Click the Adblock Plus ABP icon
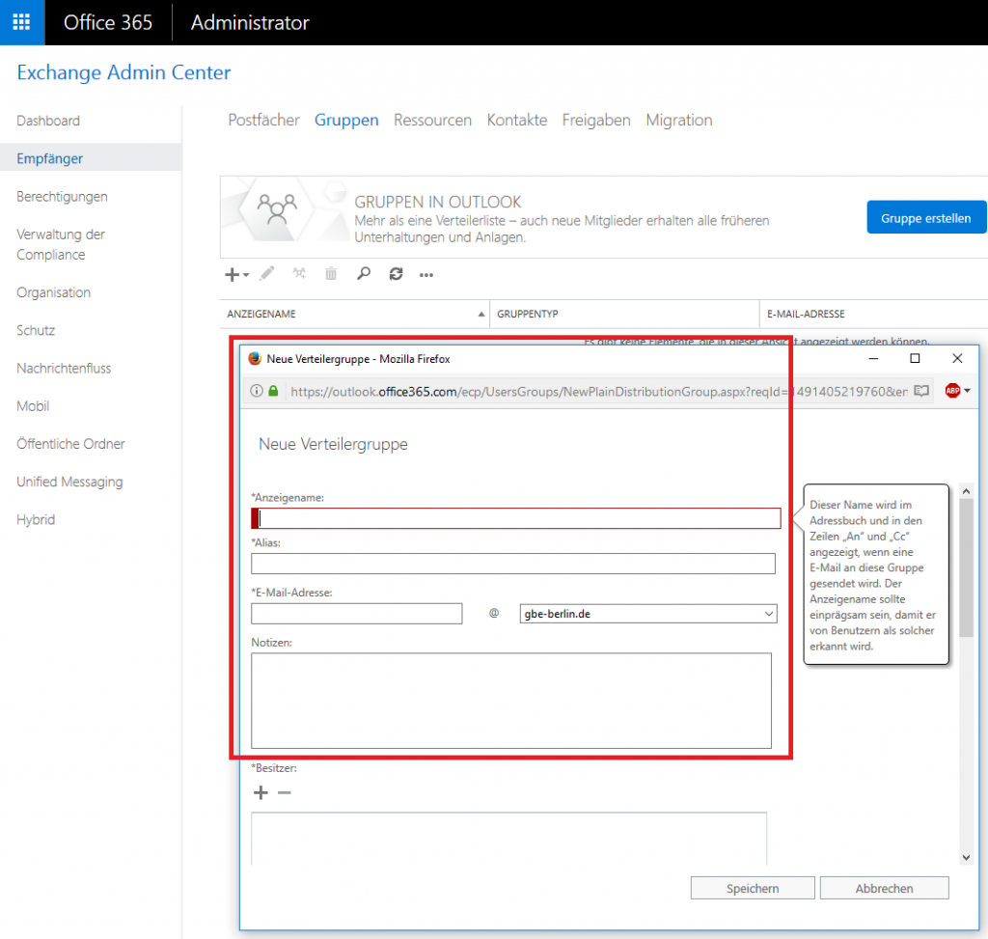This screenshot has height=939, width=988. (x=952, y=391)
